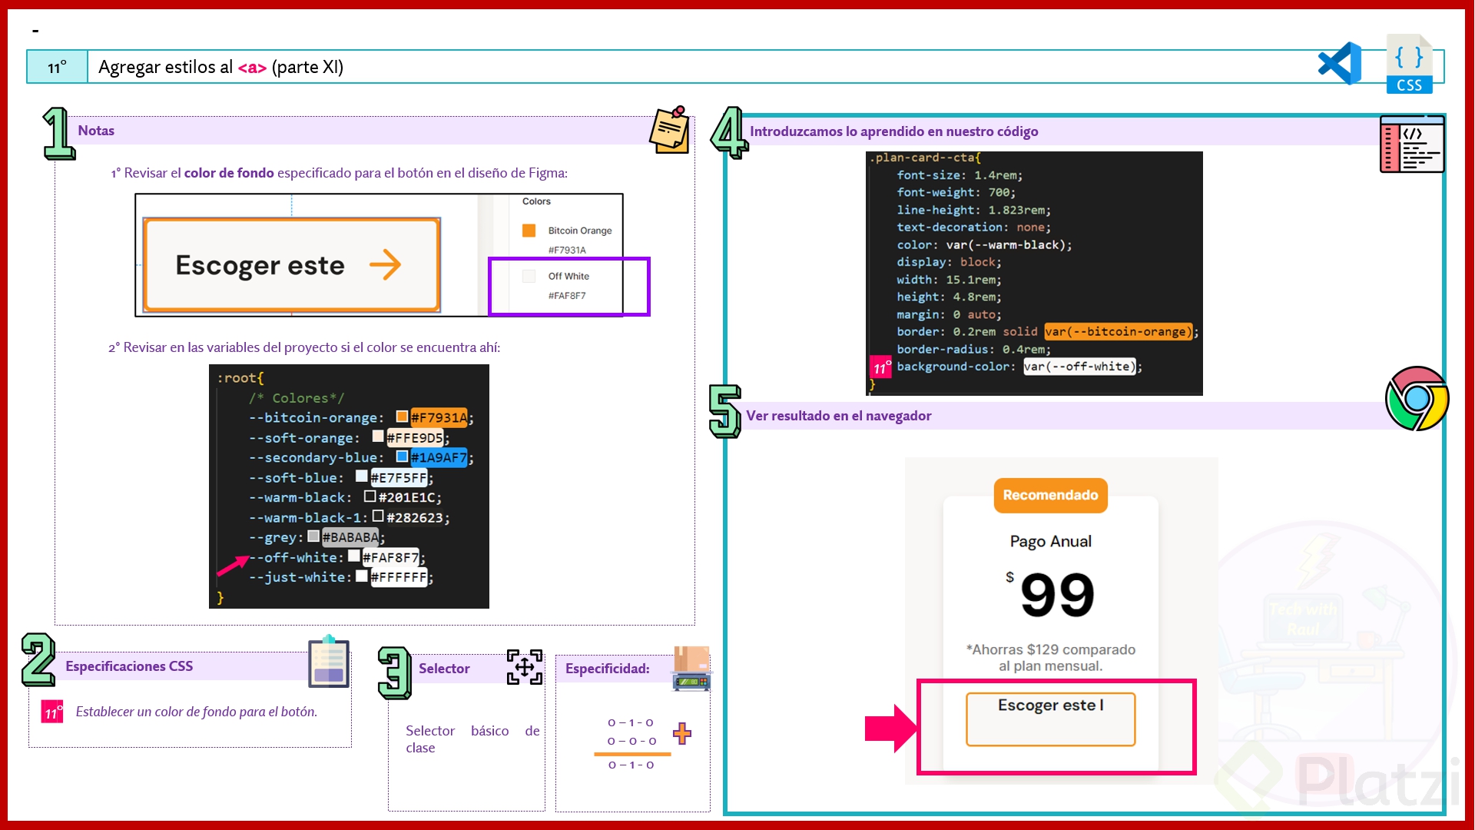The height and width of the screenshot is (830, 1475).
Task: Click the 'font-weight: 700;' line
Action: 956,192
